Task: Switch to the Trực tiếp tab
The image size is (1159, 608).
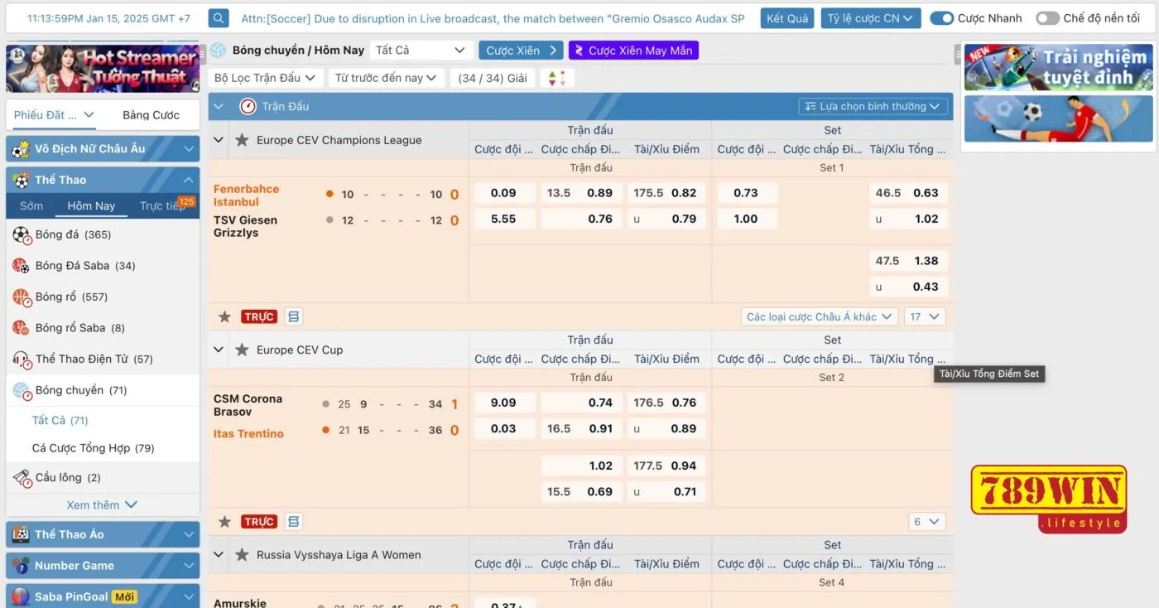Action: pos(162,205)
